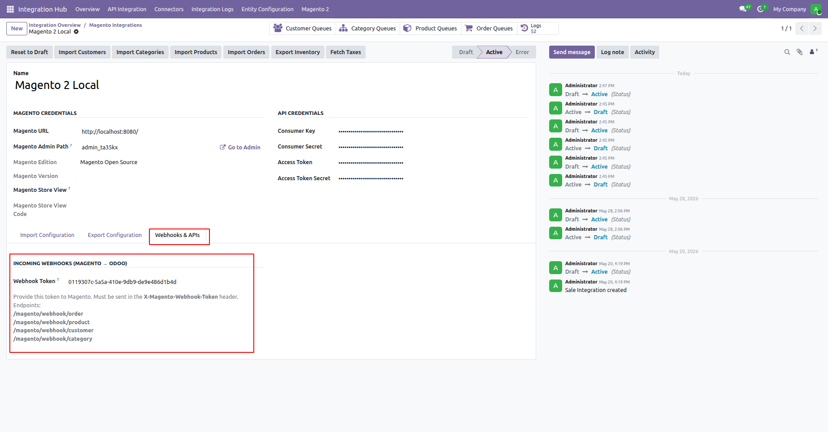Open the My Company switcher
This screenshot has height=432, width=828.
790,9
